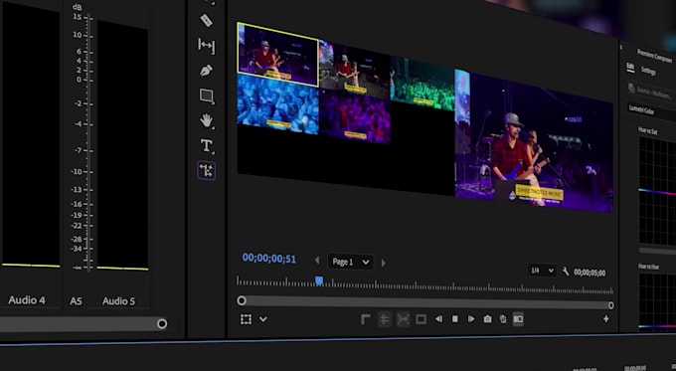This screenshot has height=371, width=676.
Task: Click the Premiere Composer panel title
Action: (x=655, y=57)
